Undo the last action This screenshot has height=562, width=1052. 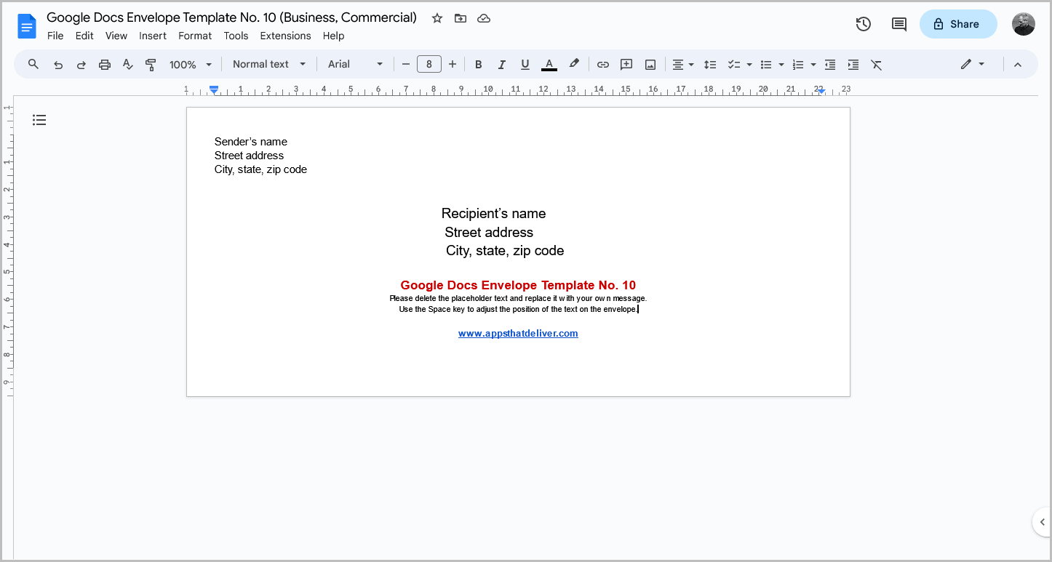58,65
